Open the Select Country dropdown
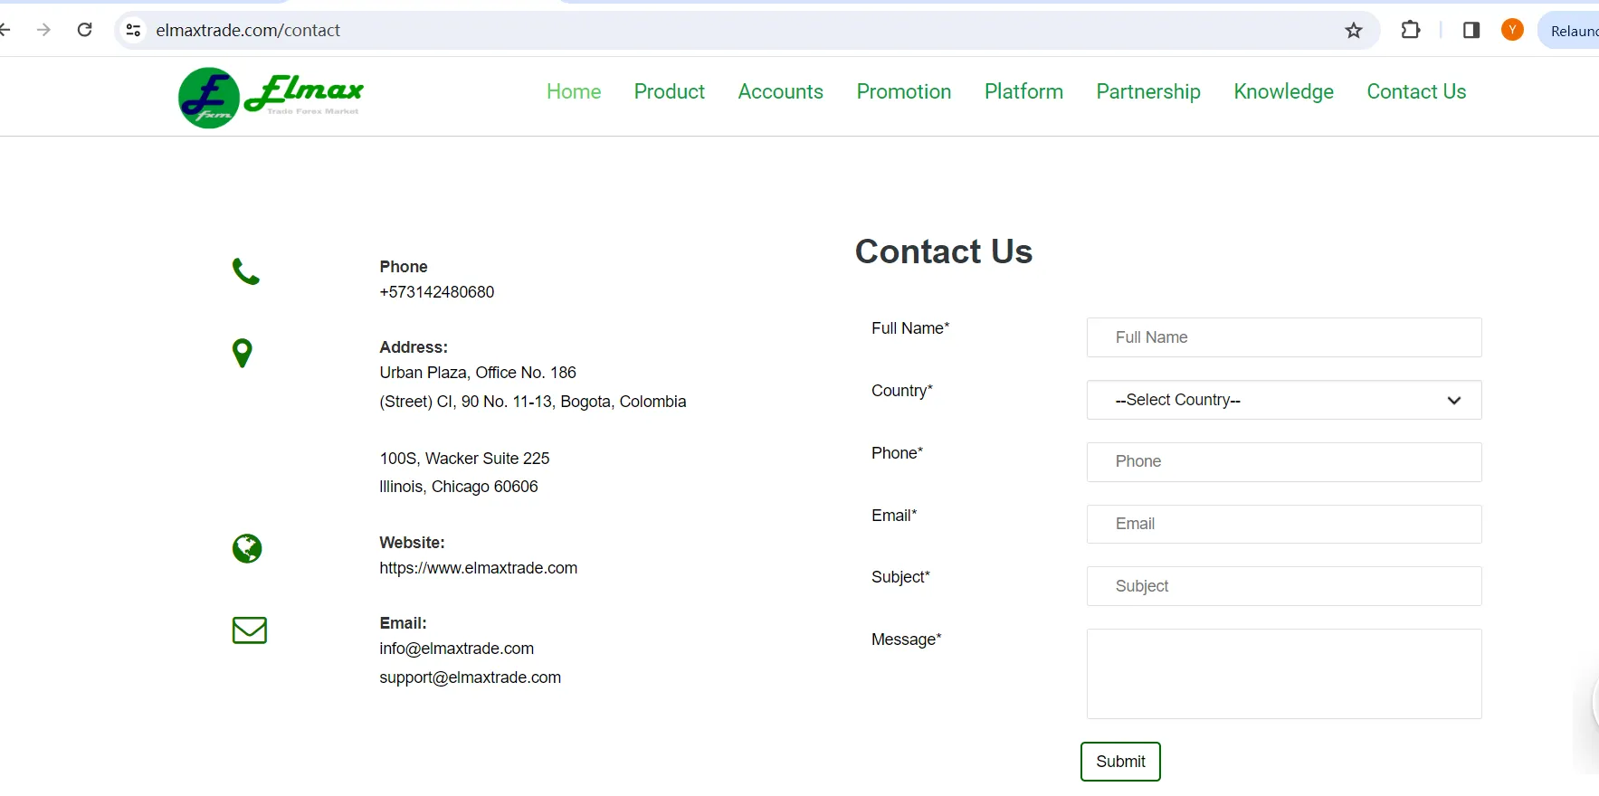The width and height of the screenshot is (1599, 796). 1284,400
